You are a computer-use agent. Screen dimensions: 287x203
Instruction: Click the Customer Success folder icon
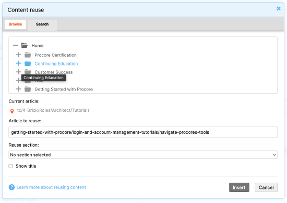click(28, 71)
